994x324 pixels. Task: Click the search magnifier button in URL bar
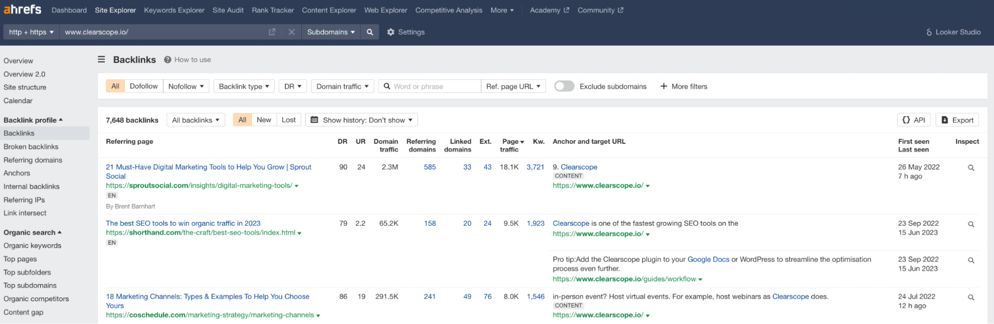click(370, 32)
